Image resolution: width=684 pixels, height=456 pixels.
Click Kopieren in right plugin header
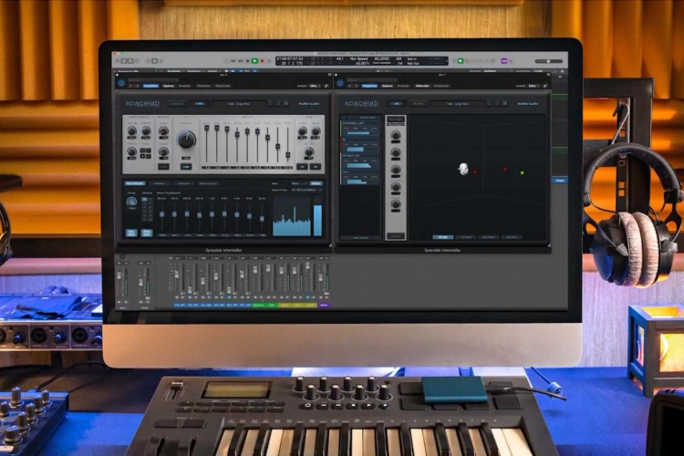pyautogui.click(x=387, y=86)
